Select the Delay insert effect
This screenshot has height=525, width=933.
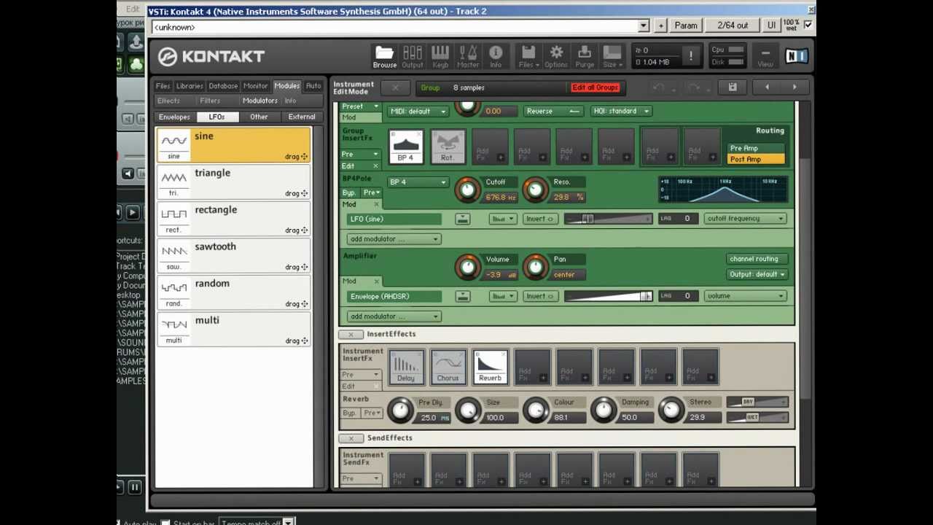click(x=406, y=367)
